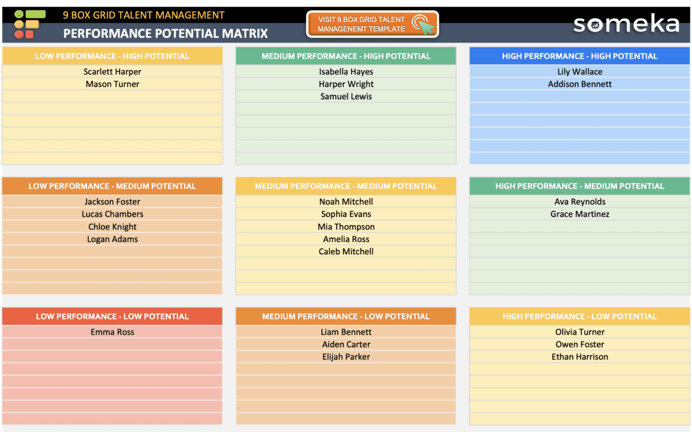Click the 9 BOX GRID TALENT MANAGEMENT title

(x=144, y=14)
